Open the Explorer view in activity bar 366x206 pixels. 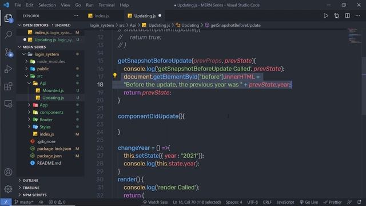pyautogui.click(x=8, y=18)
